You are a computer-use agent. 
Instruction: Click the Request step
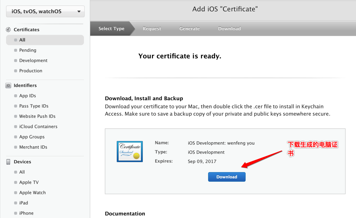tap(152, 29)
